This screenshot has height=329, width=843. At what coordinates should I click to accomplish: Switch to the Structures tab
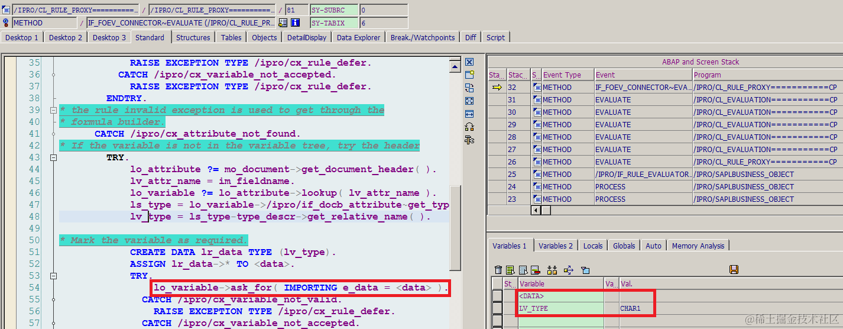tap(193, 37)
